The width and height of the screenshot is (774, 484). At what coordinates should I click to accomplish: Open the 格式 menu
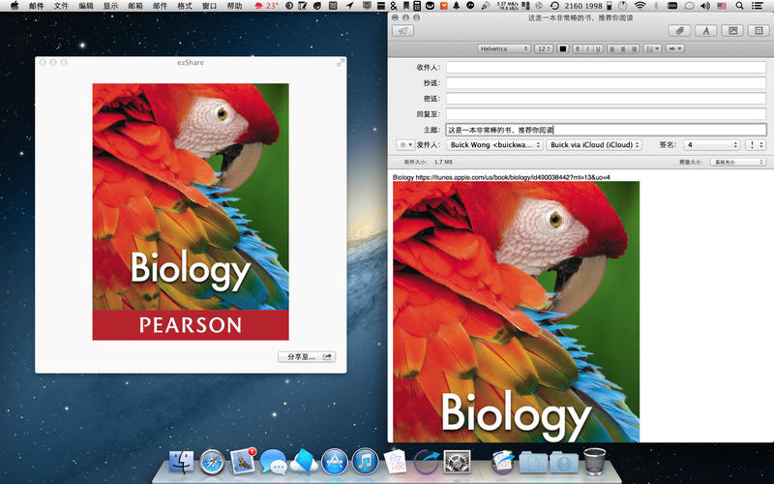click(184, 6)
